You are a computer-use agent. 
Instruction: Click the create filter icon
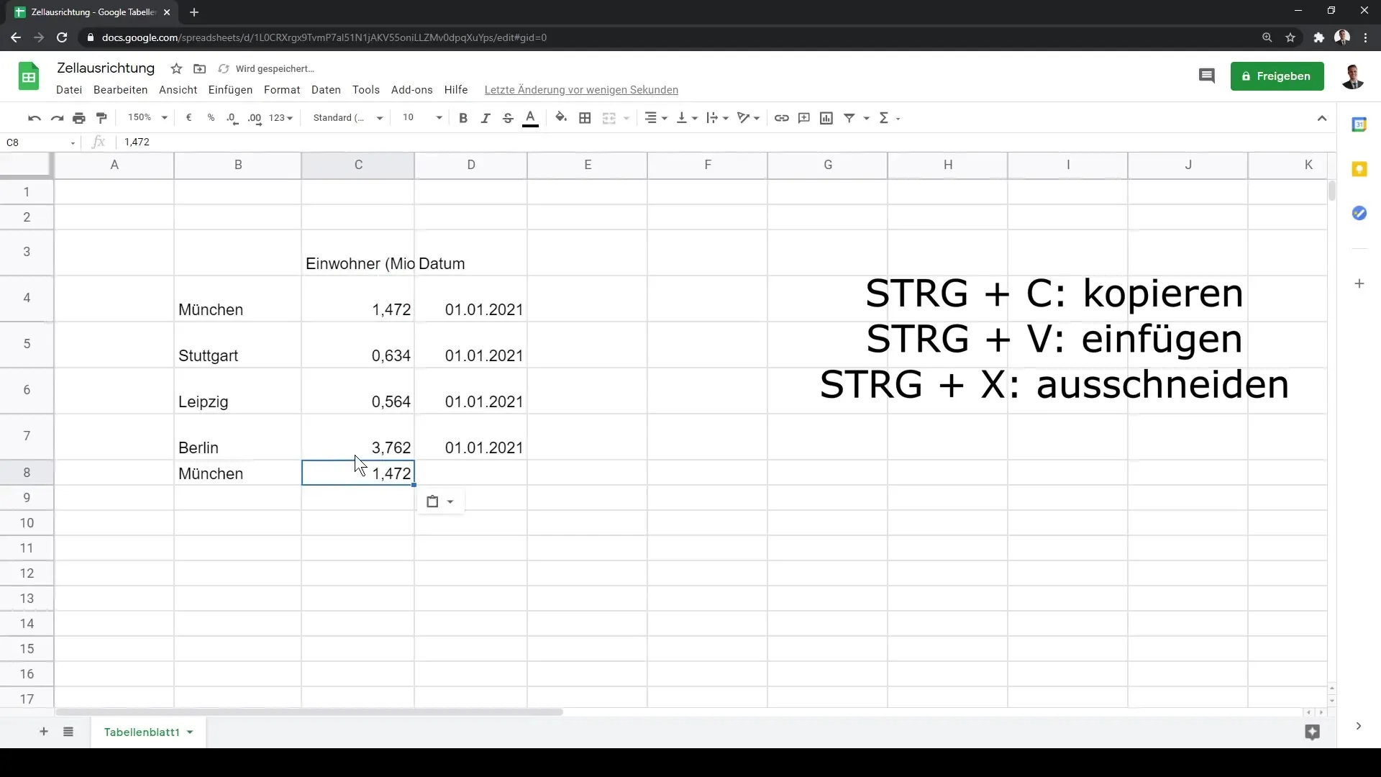849,118
